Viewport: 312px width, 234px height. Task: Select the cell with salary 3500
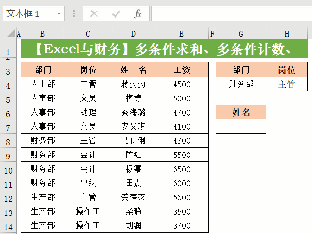181,211
